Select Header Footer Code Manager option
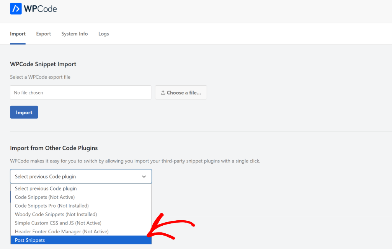 pyautogui.click(x=81, y=231)
